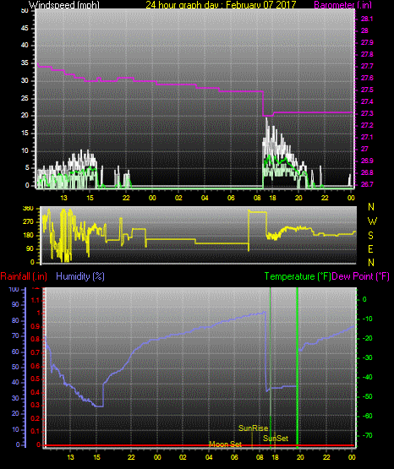Viewport: 394px width, 469px height.
Task: Click the Windspeed (mph) axis label
Action: [63, 5]
